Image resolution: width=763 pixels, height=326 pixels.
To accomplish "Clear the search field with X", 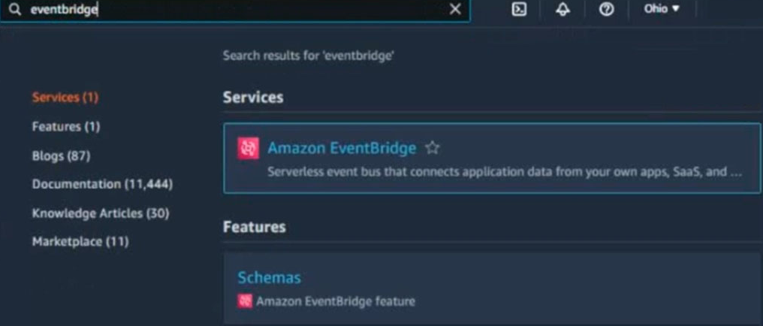I will coord(455,9).
